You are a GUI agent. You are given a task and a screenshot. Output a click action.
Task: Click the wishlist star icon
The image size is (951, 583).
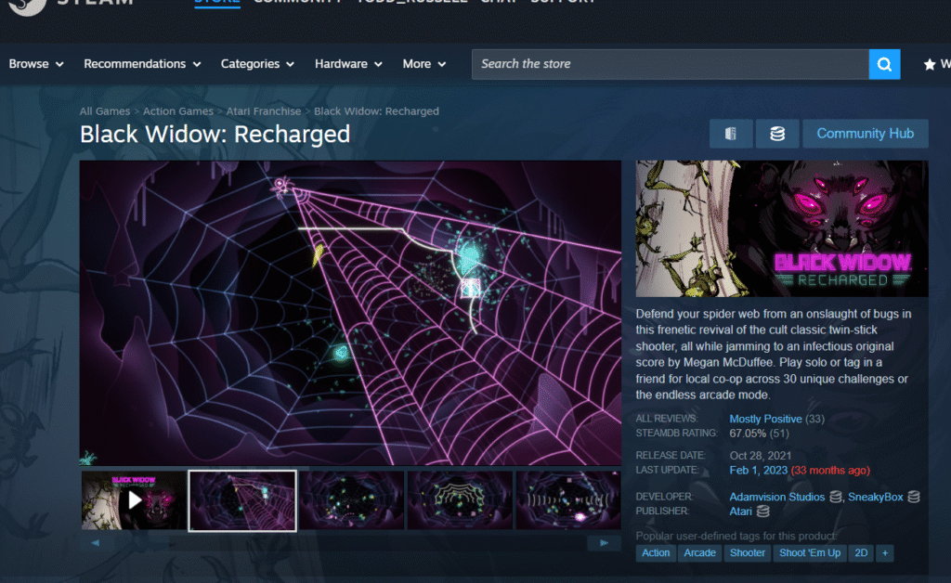pos(929,64)
